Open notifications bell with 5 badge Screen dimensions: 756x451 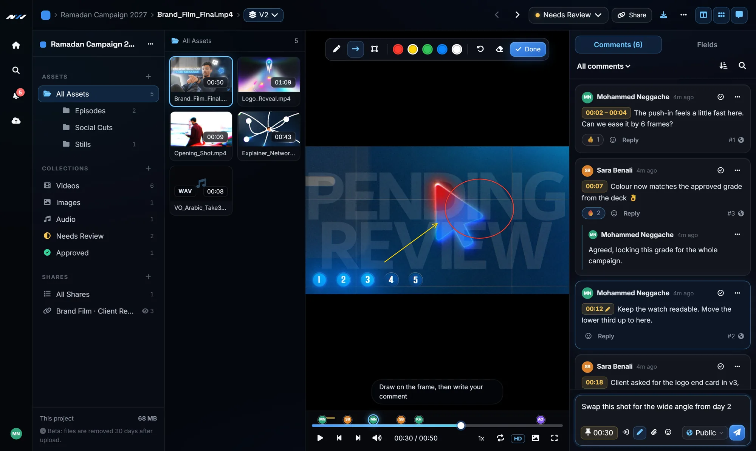16,95
